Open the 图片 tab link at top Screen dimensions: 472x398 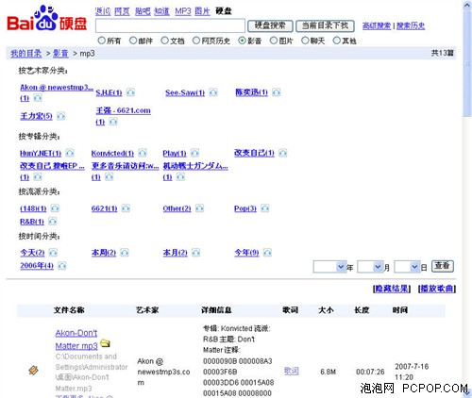pos(202,11)
